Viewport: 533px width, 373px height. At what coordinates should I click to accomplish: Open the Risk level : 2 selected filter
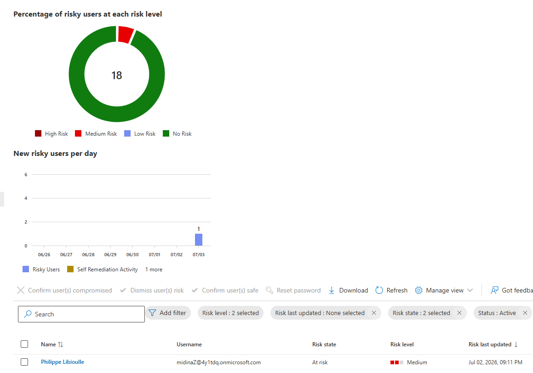click(230, 313)
